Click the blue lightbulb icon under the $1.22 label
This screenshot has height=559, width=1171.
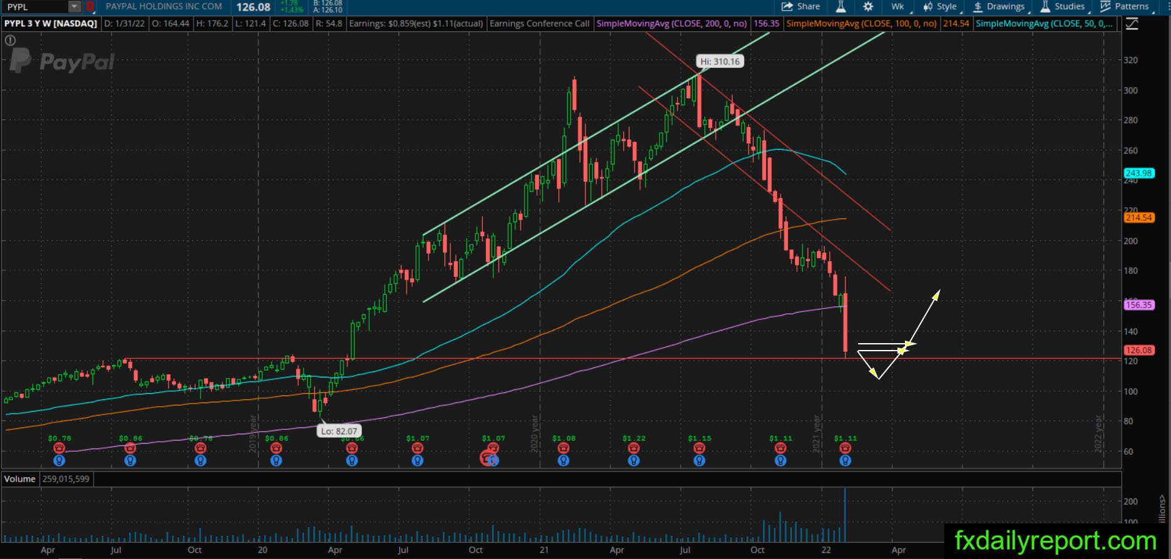(x=634, y=460)
